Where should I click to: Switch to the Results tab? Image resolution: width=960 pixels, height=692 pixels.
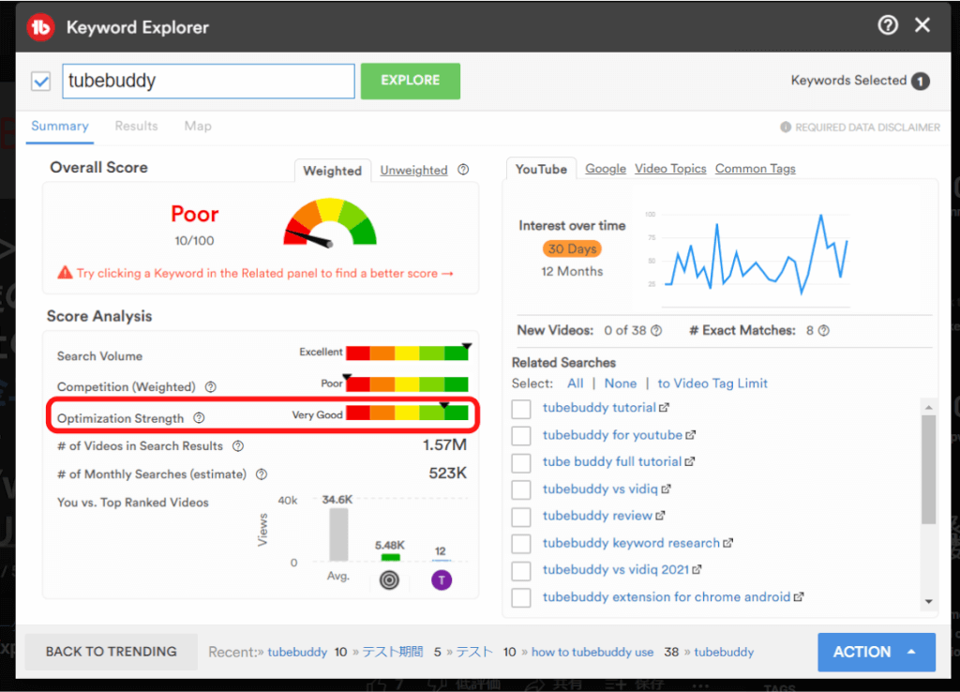[137, 127]
